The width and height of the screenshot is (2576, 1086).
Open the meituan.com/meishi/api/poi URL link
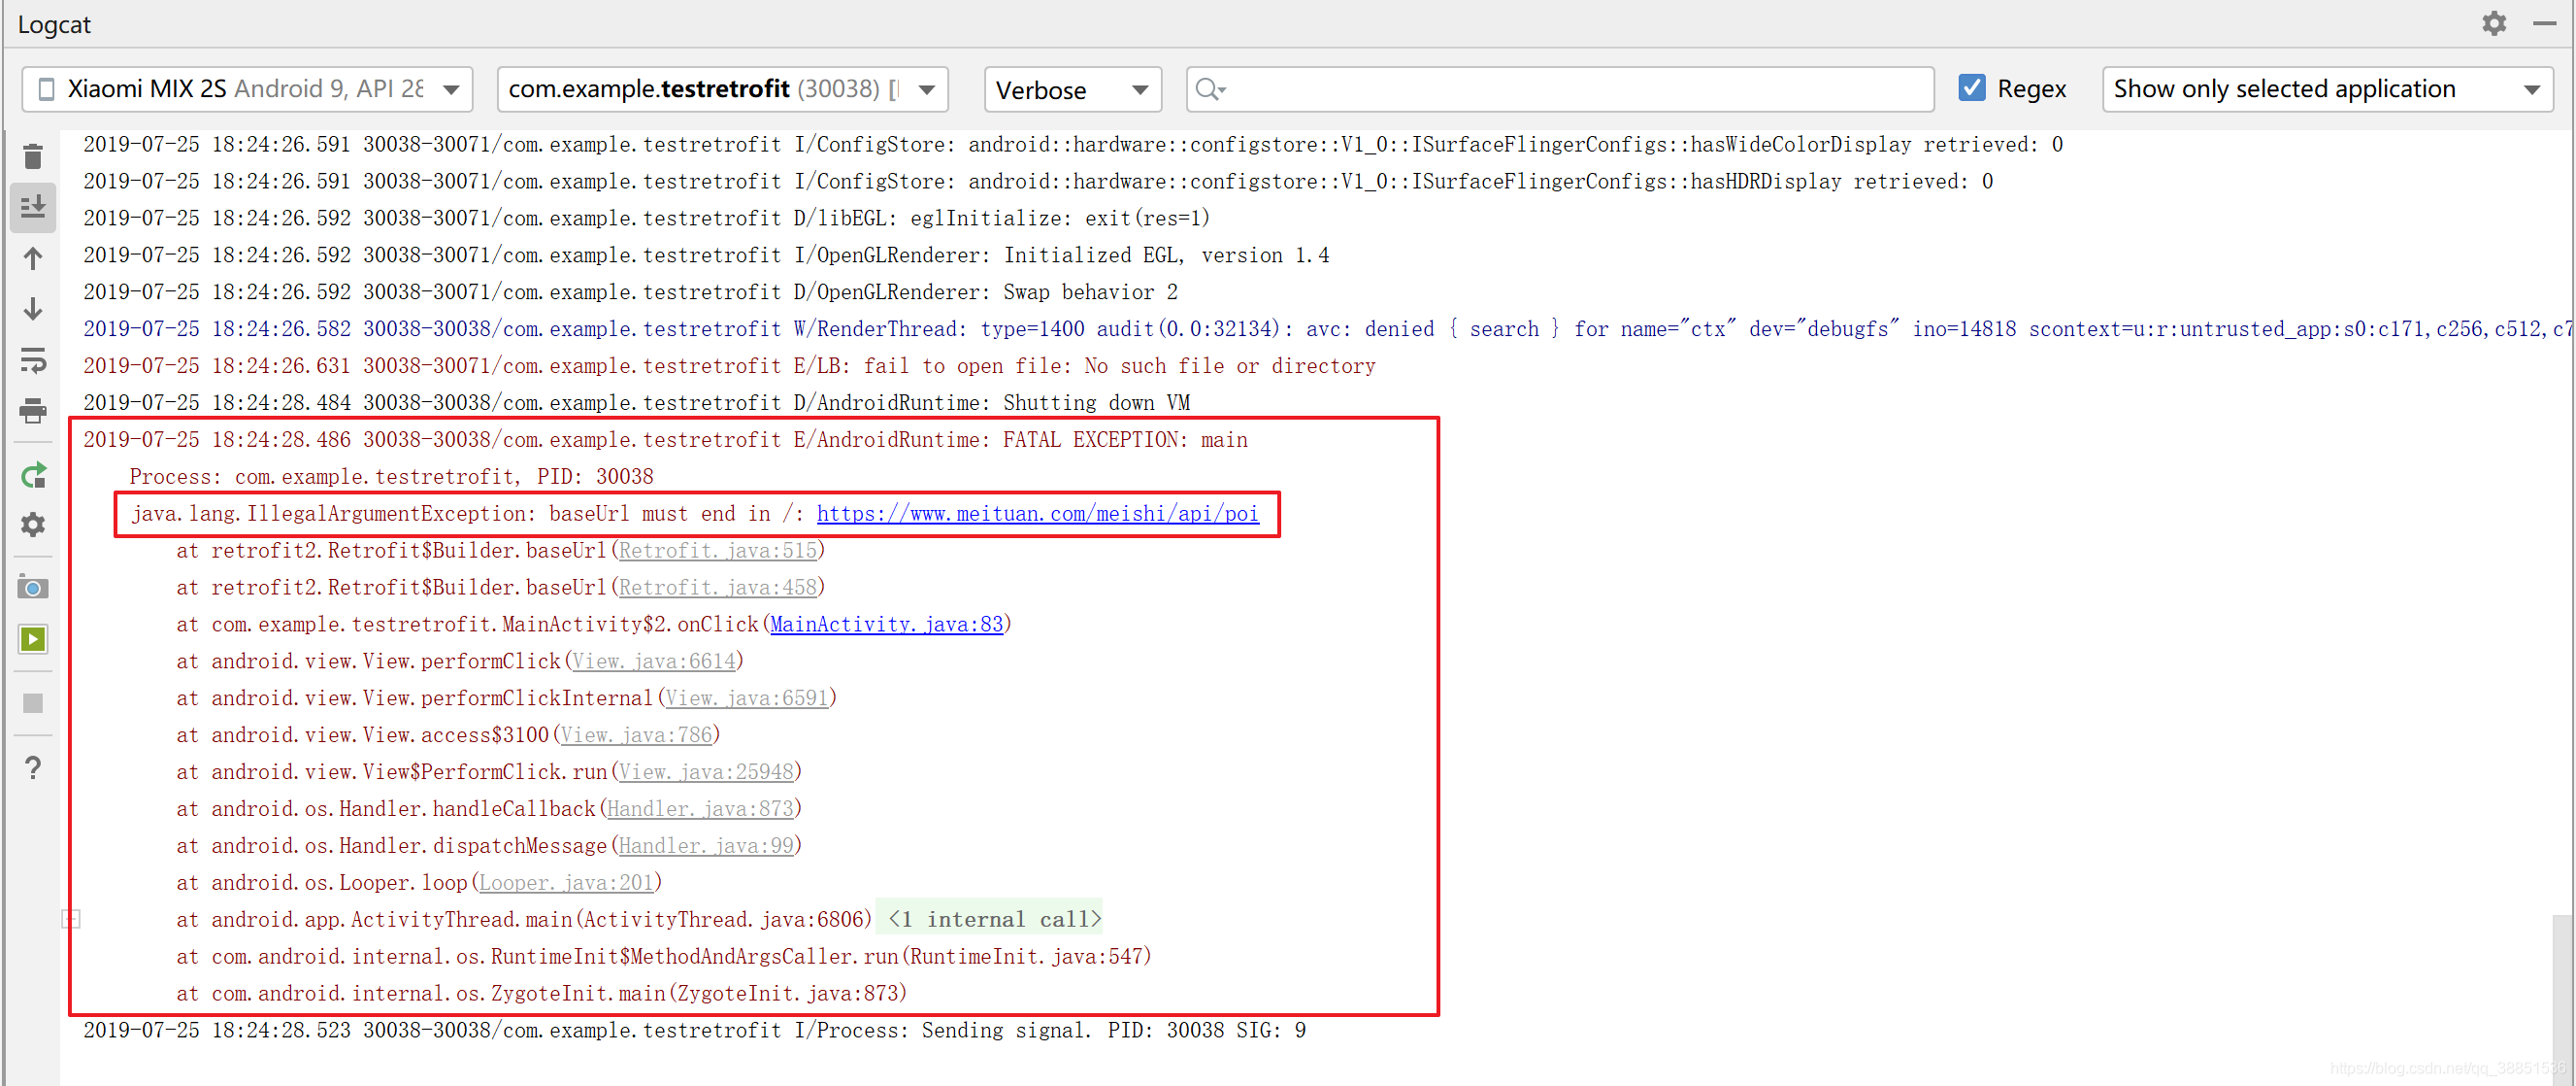click(1037, 514)
